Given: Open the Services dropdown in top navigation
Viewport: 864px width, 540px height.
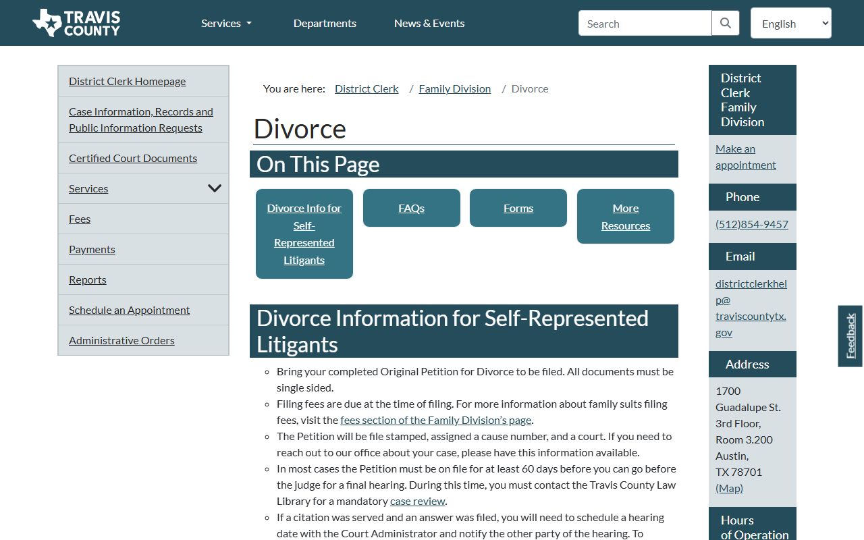Looking at the screenshot, I should (226, 23).
